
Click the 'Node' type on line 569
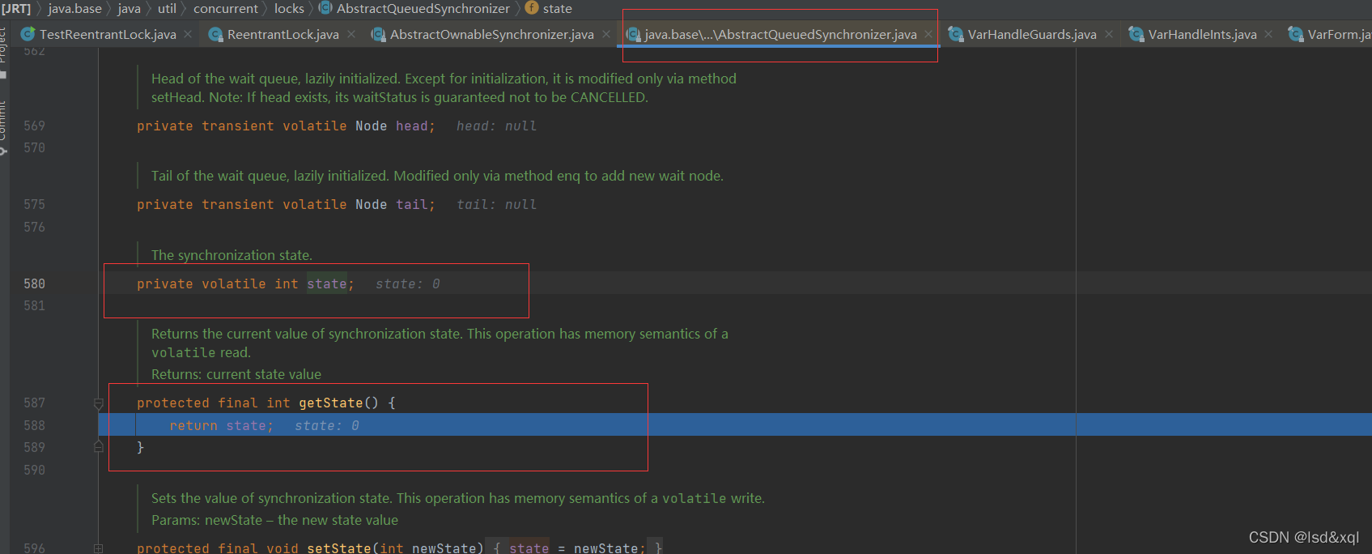tap(371, 126)
